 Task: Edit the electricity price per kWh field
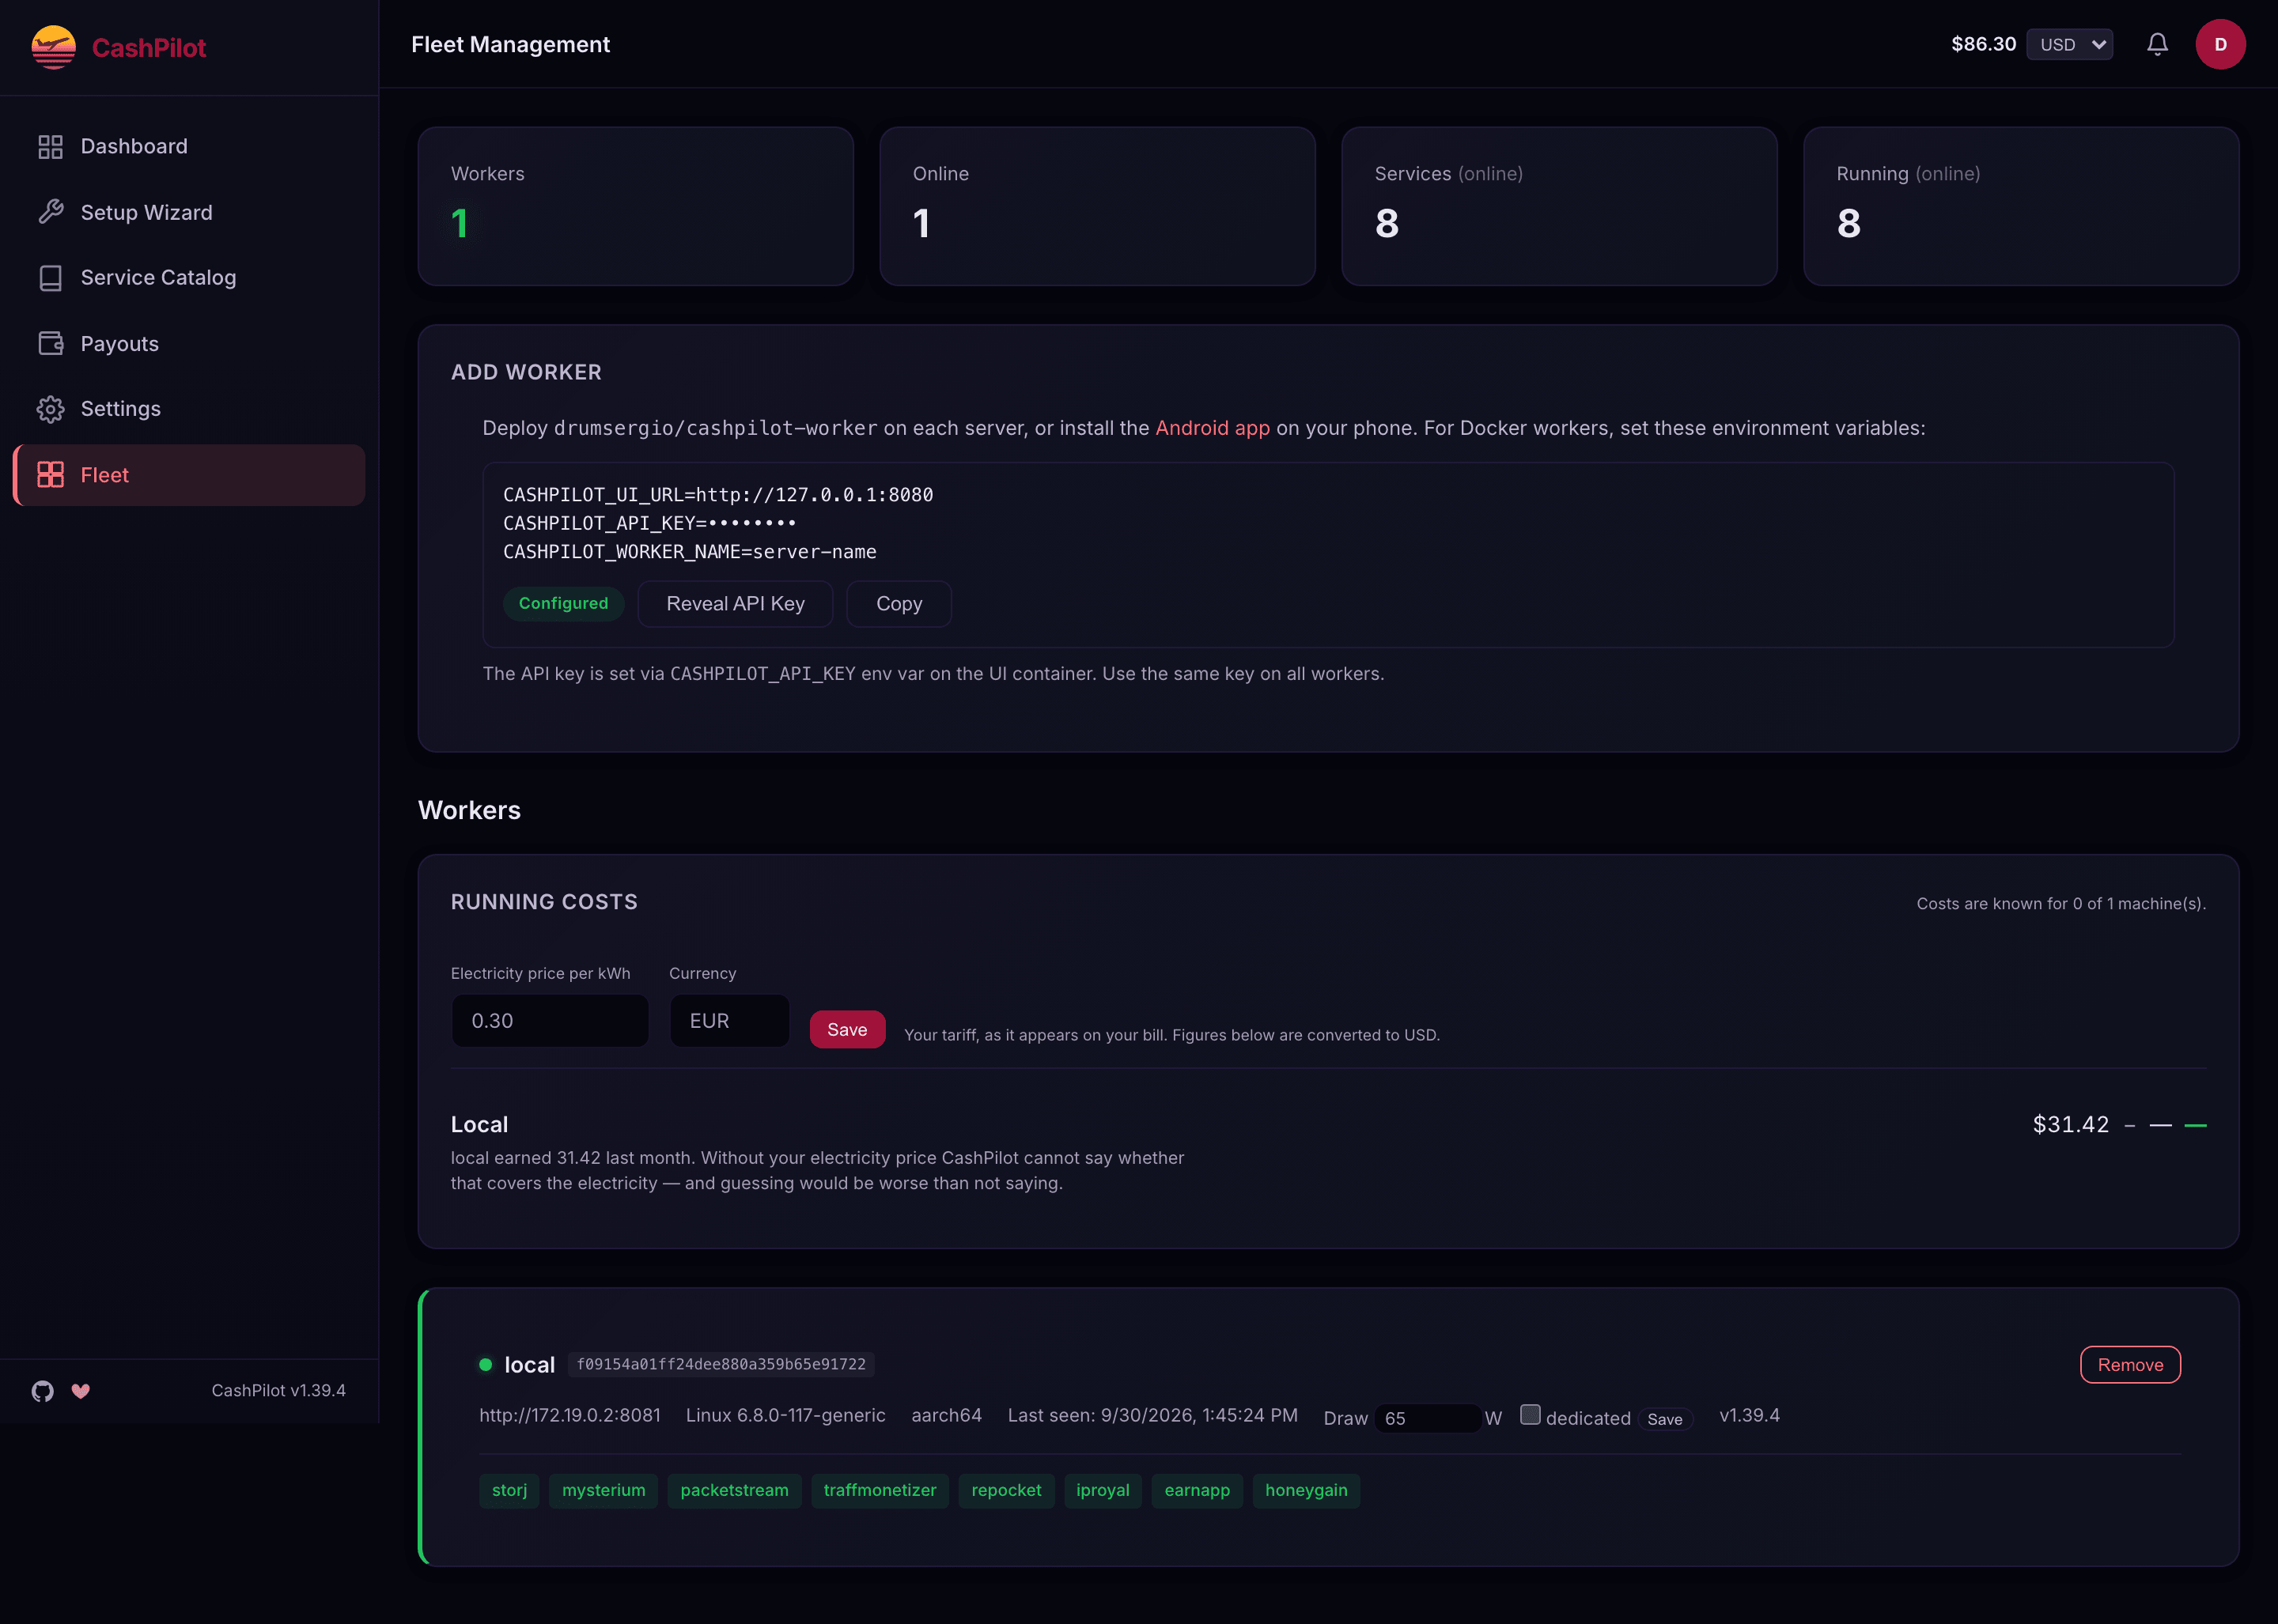tap(549, 1021)
